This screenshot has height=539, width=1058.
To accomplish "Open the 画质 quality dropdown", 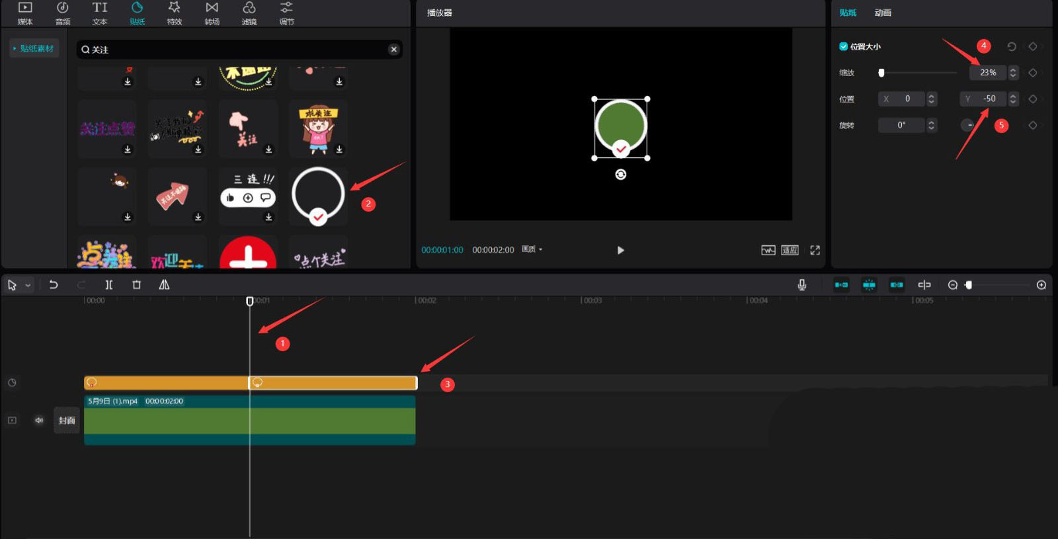I will 532,249.
